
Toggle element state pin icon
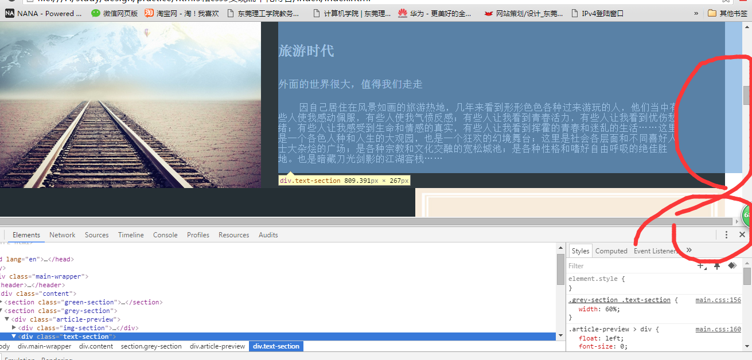[716, 265]
